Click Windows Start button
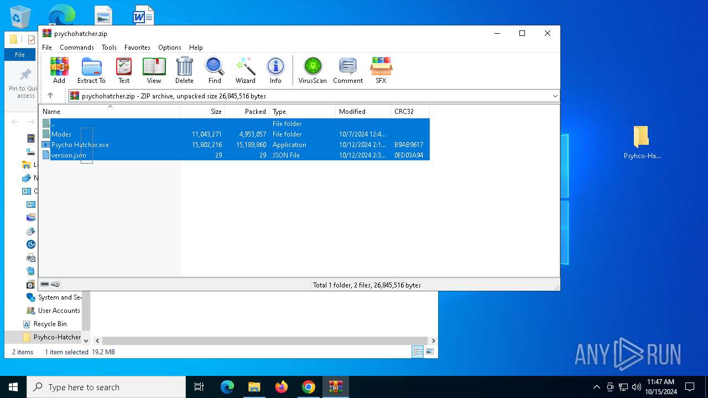708x398 pixels. point(13,387)
